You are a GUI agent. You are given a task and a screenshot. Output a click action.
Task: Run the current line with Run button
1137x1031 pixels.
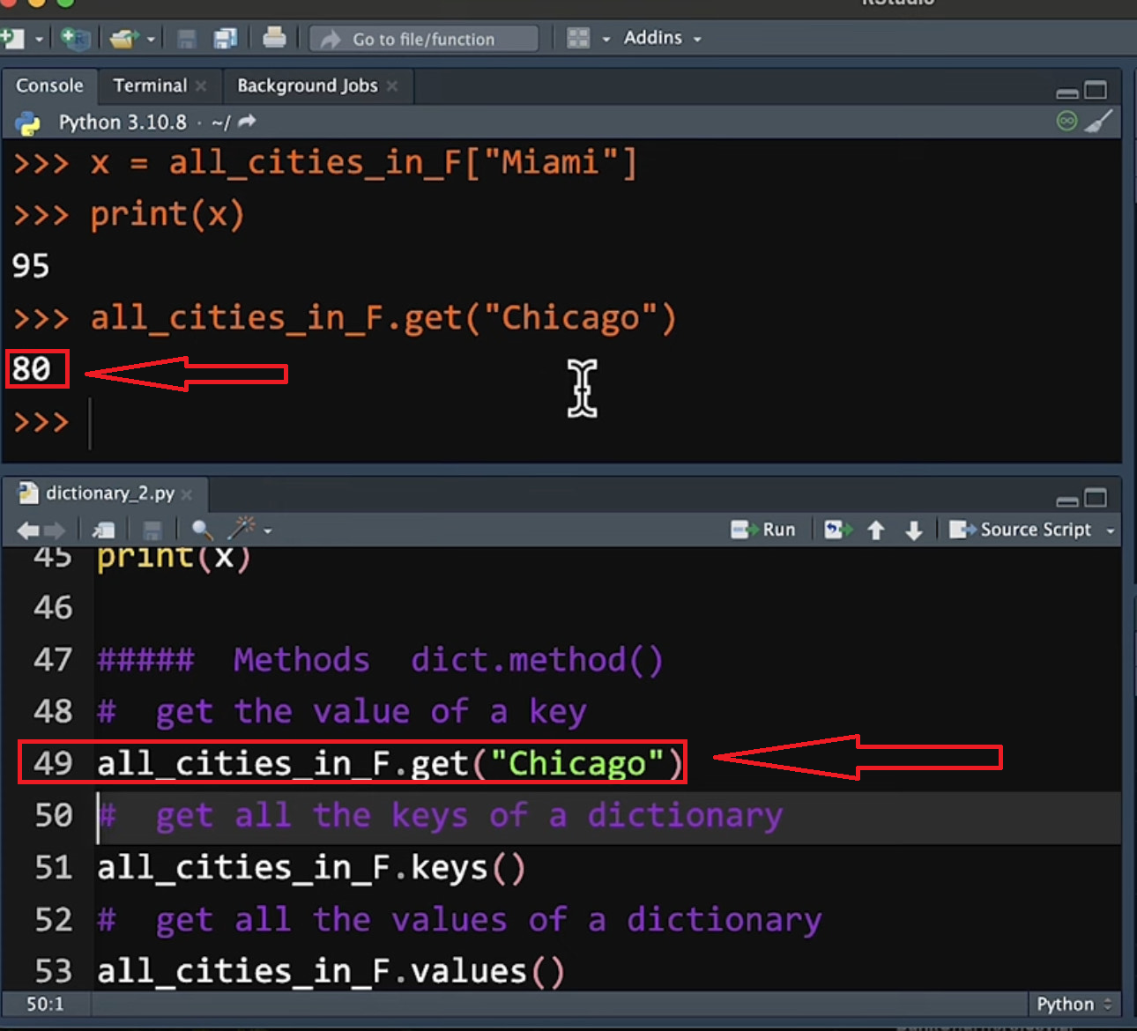[x=763, y=530]
